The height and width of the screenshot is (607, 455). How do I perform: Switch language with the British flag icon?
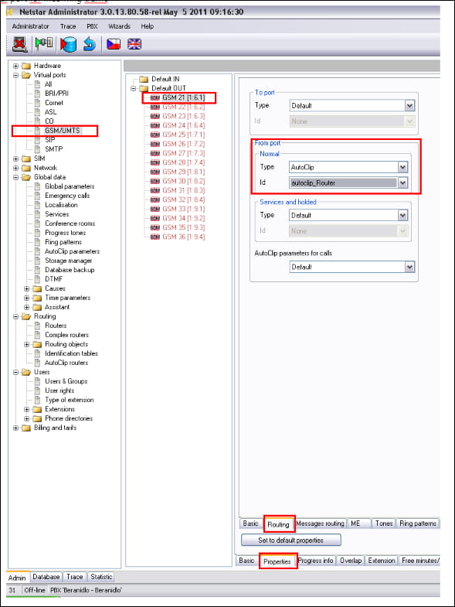134,44
